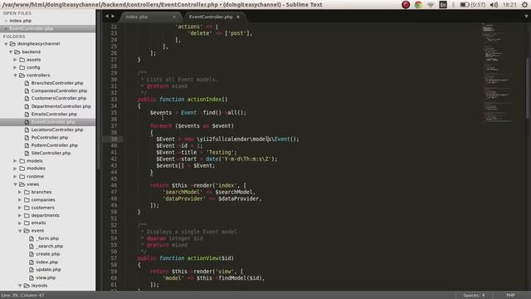Expand the config folder

(x=15, y=67)
